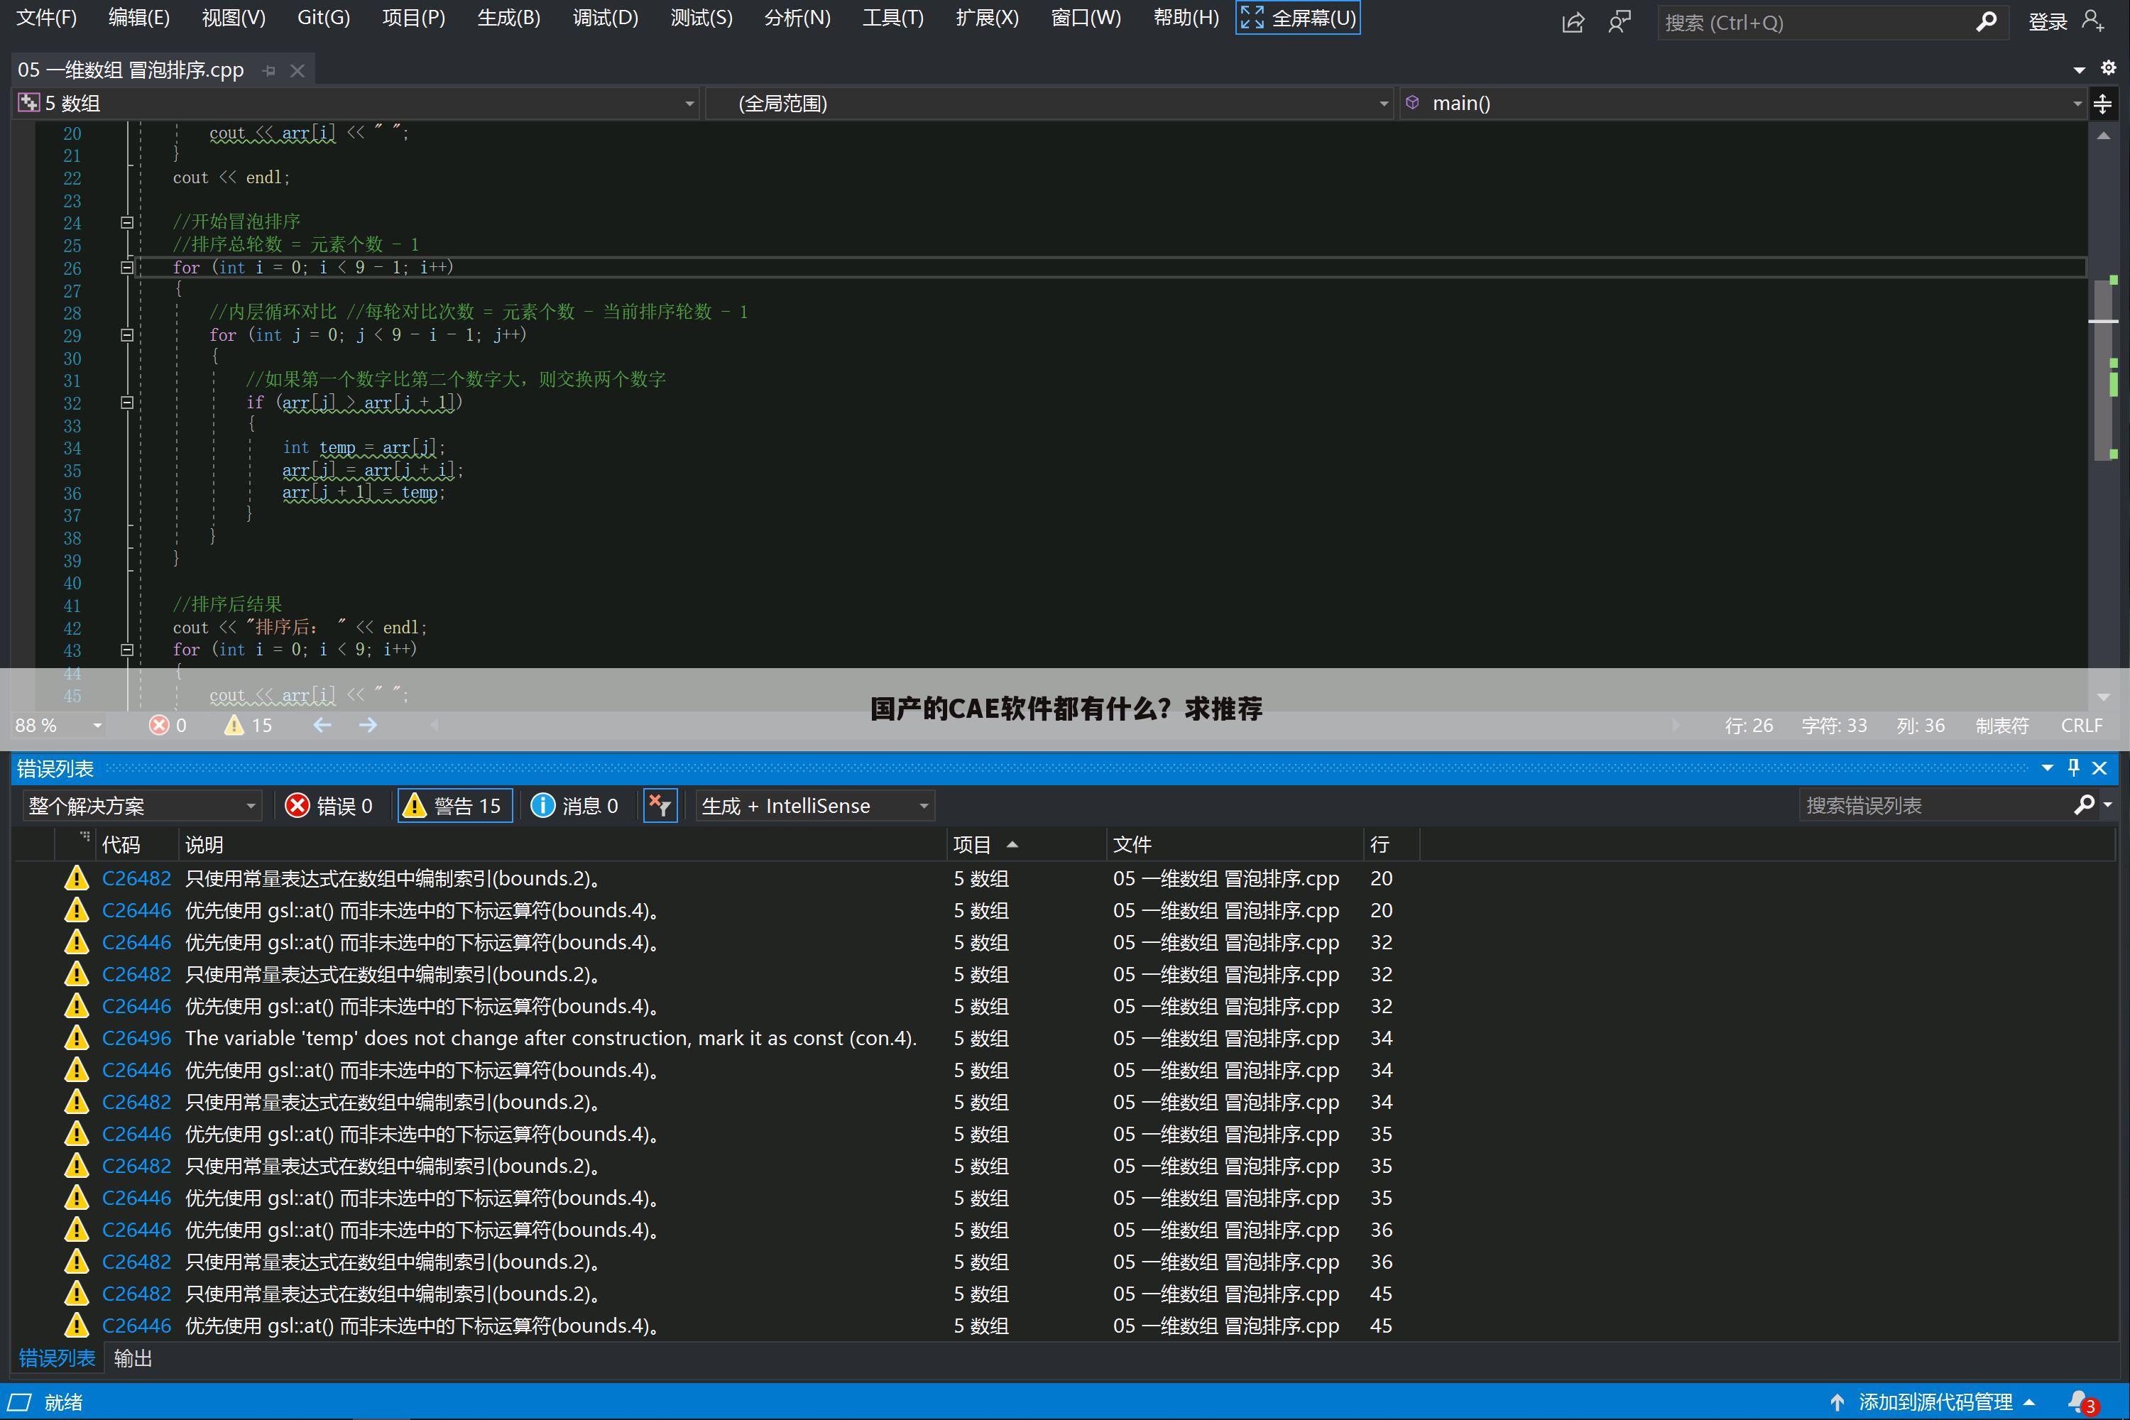Screen dimensions: 2130x1420
Task: Click the warning triangle showing 15 in editor status
Action: pyautogui.click(x=234, y=726)
